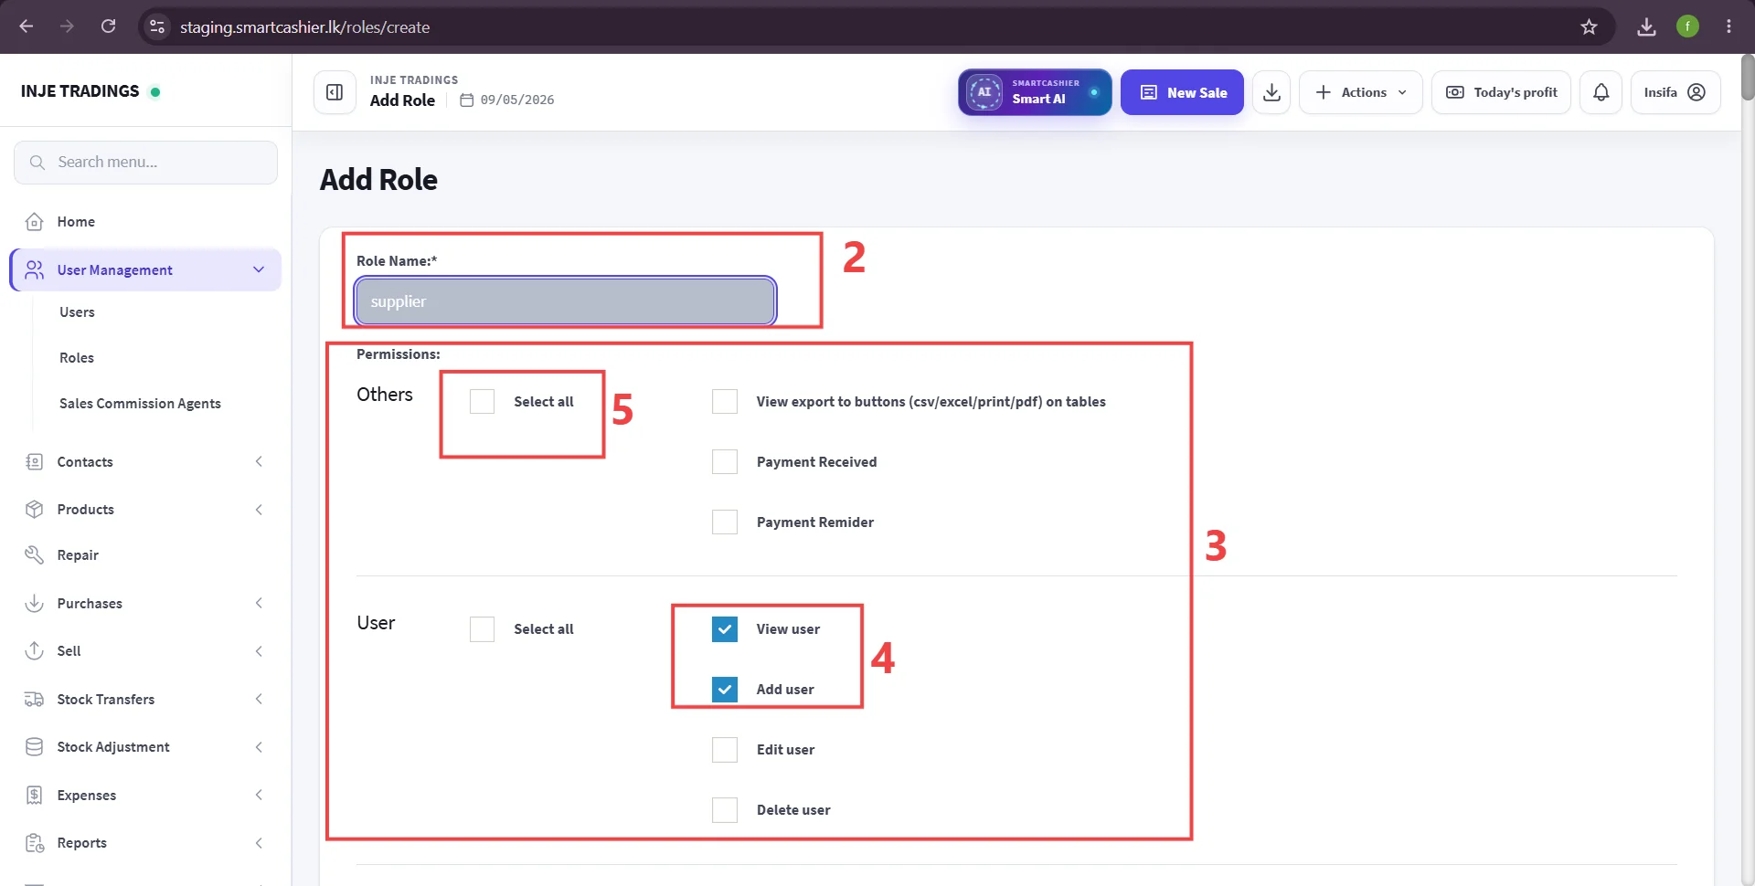Image resolution: width=1755 pixels, height=886 pixels.
Task: Expand the Reports submenu arrow
Action: point(259,843)
